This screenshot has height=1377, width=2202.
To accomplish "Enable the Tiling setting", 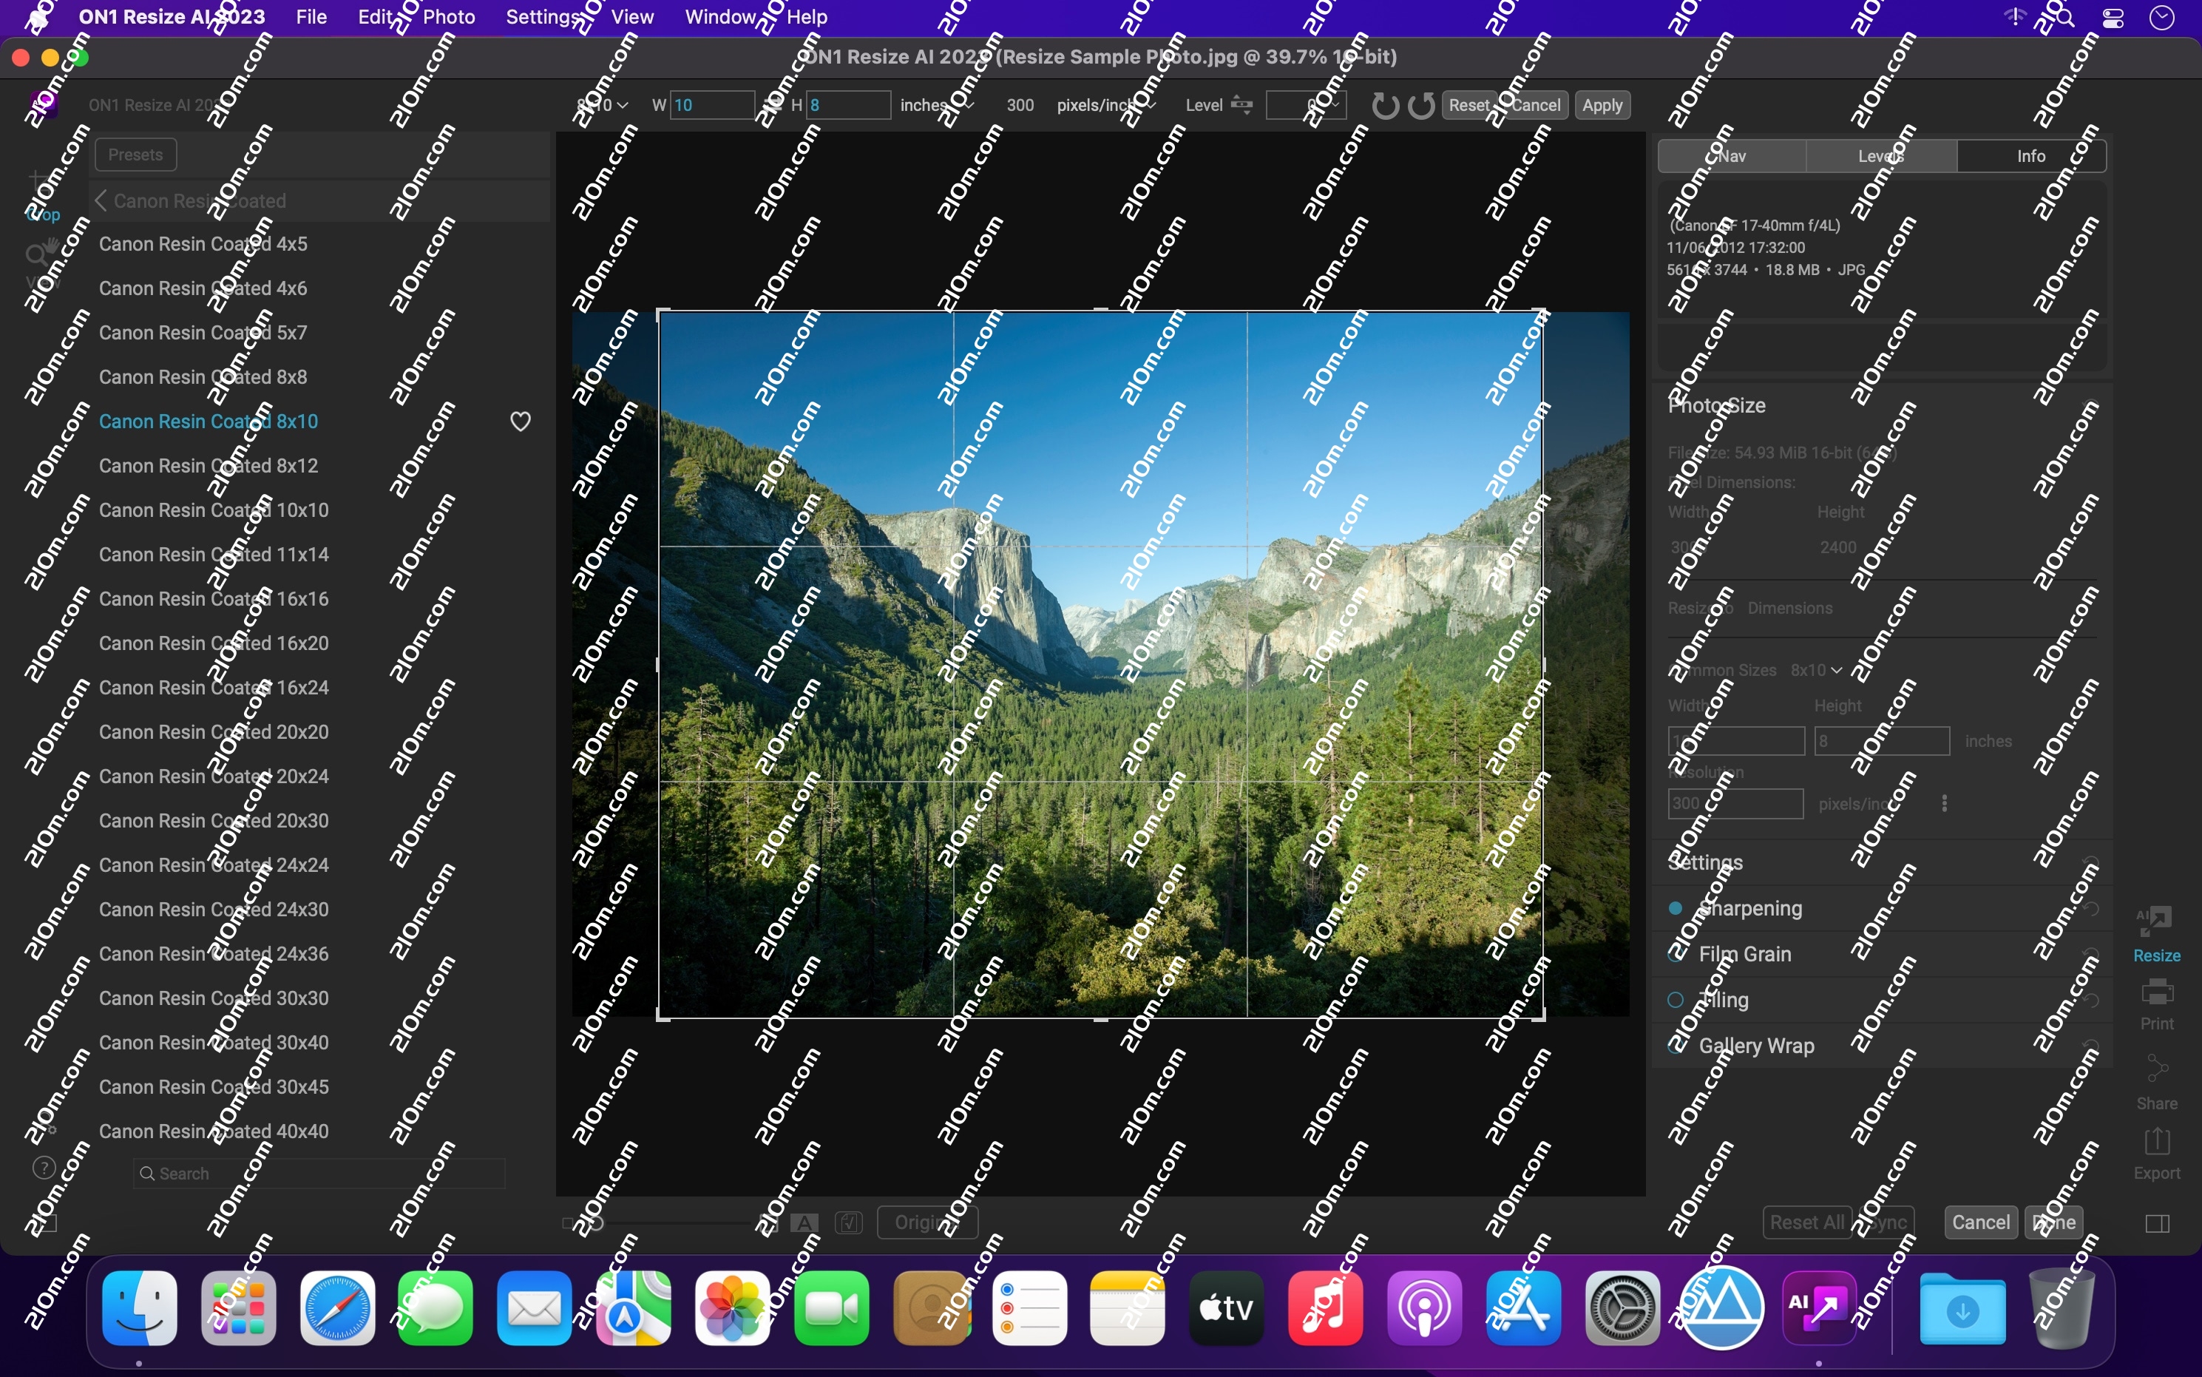I will coord(1675,1000).
